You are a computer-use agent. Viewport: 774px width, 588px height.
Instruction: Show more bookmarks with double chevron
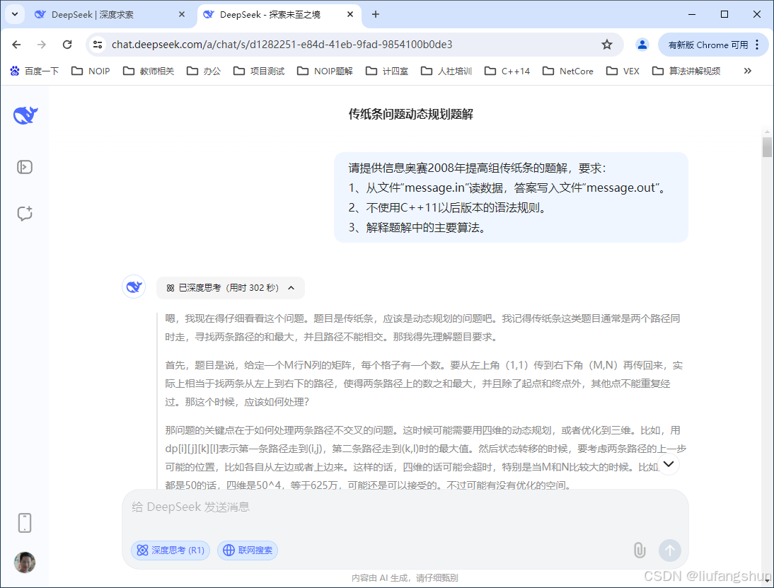tap(748, 71)
